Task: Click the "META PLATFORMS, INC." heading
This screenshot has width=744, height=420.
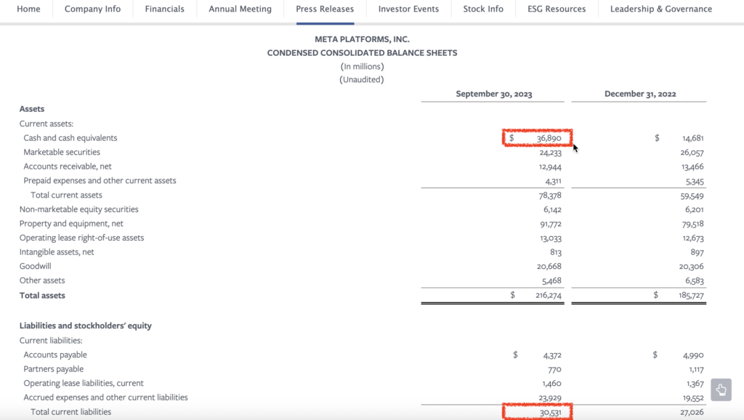Action: tap(362, 39)
